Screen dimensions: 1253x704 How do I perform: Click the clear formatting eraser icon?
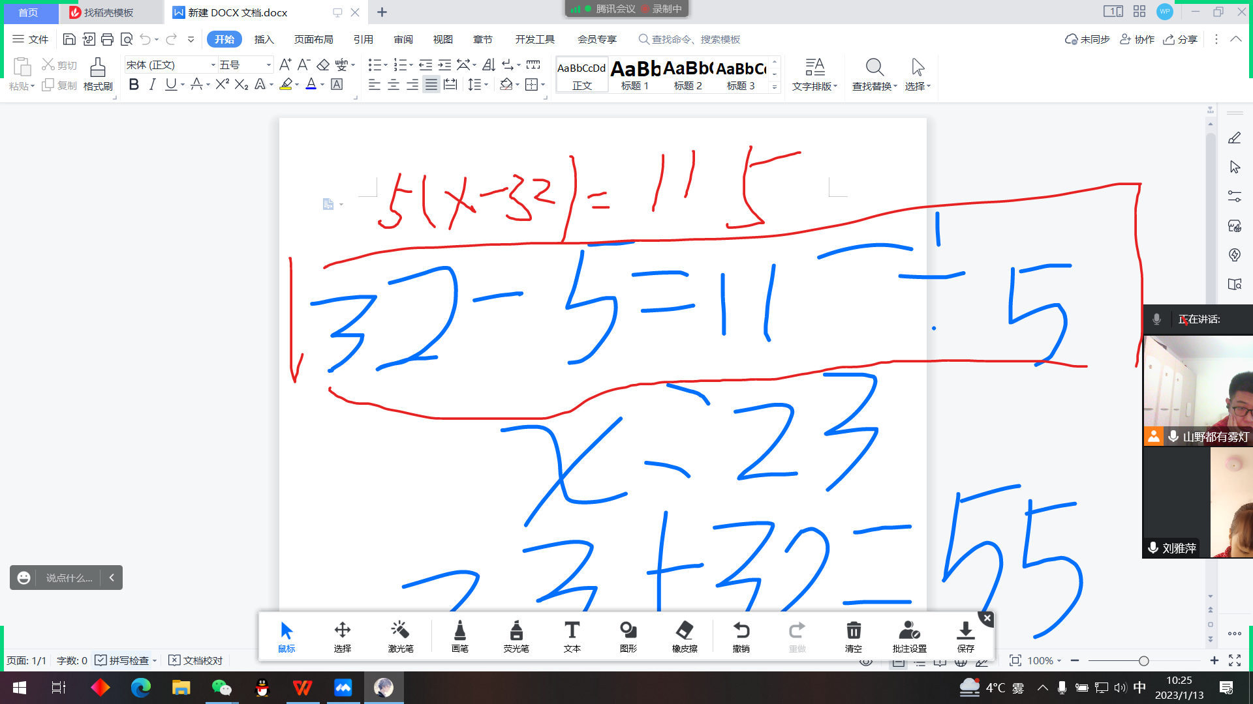point(323,65)
